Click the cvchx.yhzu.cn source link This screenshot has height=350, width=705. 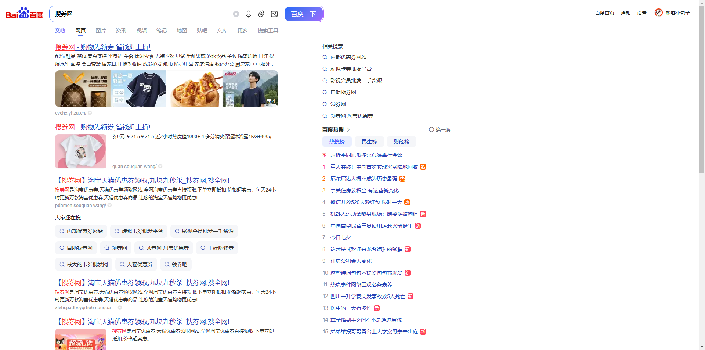[71, 113]
